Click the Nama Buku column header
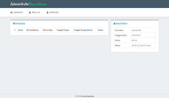 (x=49, y=30)
